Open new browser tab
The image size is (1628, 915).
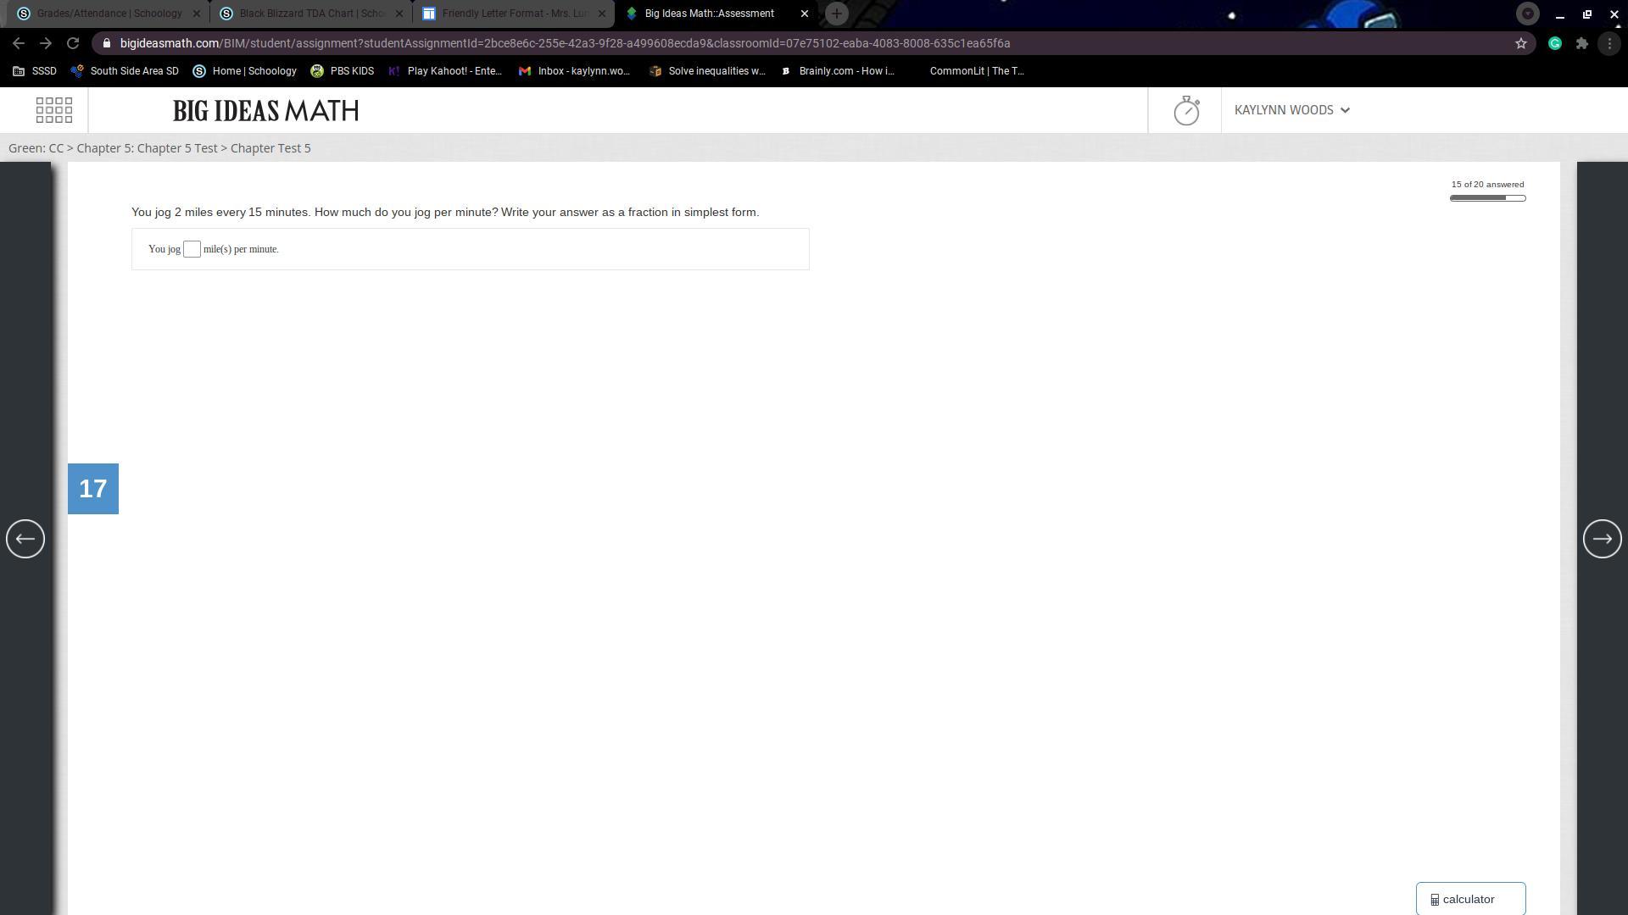(x=836, y=14)
